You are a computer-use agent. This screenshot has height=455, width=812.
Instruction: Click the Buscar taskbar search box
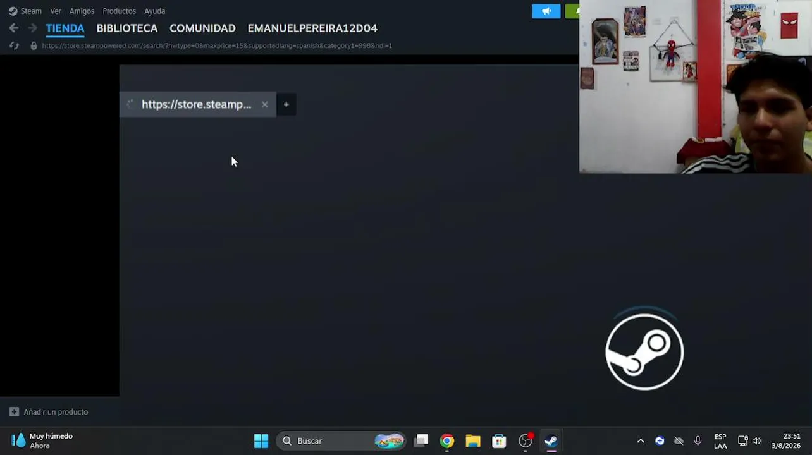[x=341, y=441]
